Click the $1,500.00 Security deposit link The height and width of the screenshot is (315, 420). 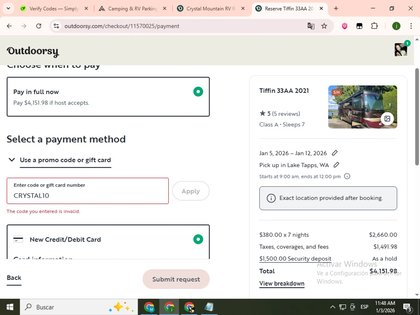[295, 258]
